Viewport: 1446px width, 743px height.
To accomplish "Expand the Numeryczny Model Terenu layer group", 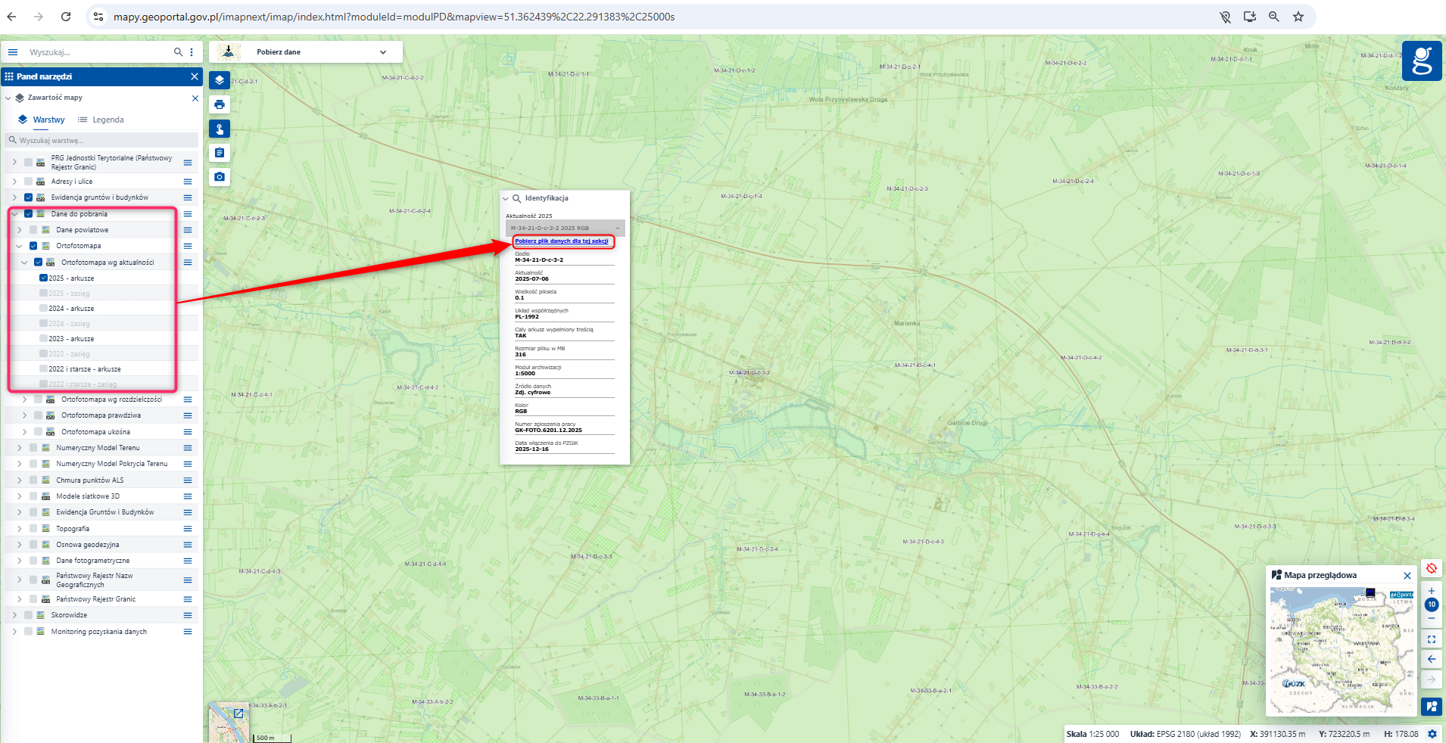I will (x=20, y=448).
